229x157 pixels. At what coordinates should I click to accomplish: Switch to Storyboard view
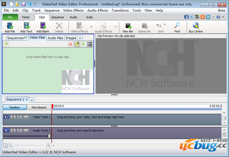click(x=39, y=107)
